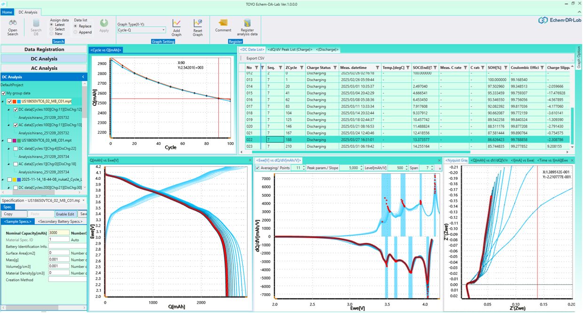Click filter icon on Charge Status column
The height and width of the screenshot is (313, 583).
pos(335,67)
